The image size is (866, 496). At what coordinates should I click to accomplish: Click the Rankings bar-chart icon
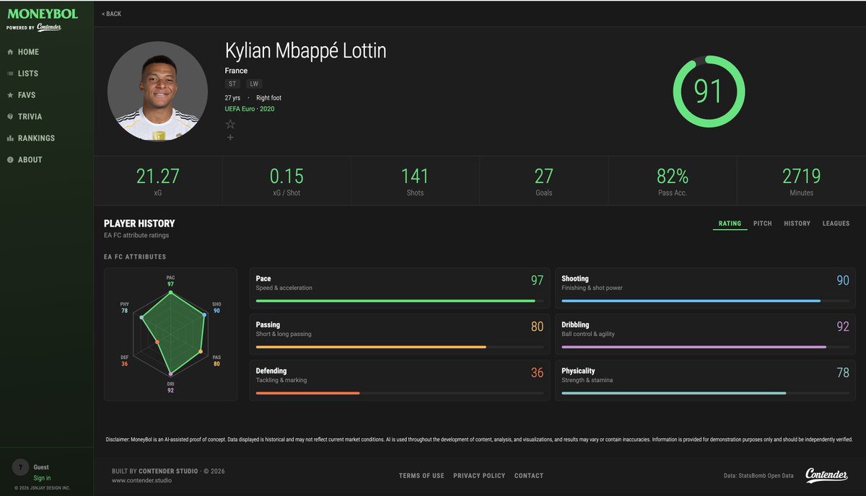click(10, 138)
